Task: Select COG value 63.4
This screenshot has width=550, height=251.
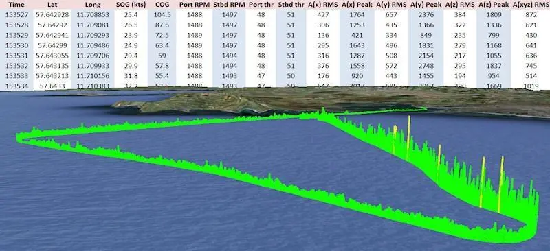Action: [162, 45]
